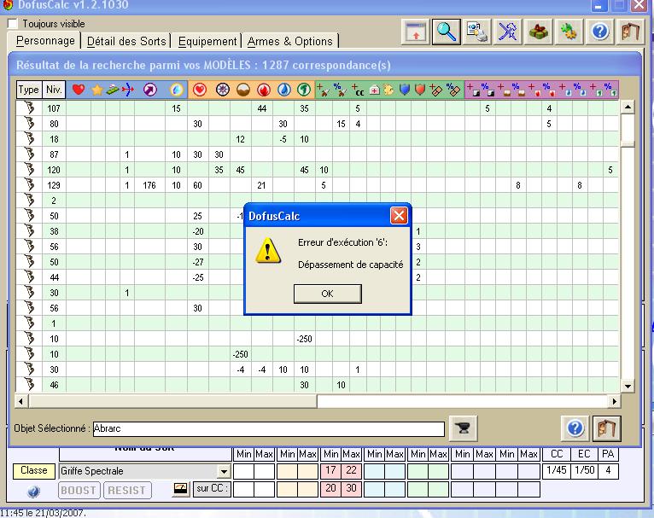Screen dimensions: 654x518
Task: Click the gift box toolbar icon
Action: (539, 32)
